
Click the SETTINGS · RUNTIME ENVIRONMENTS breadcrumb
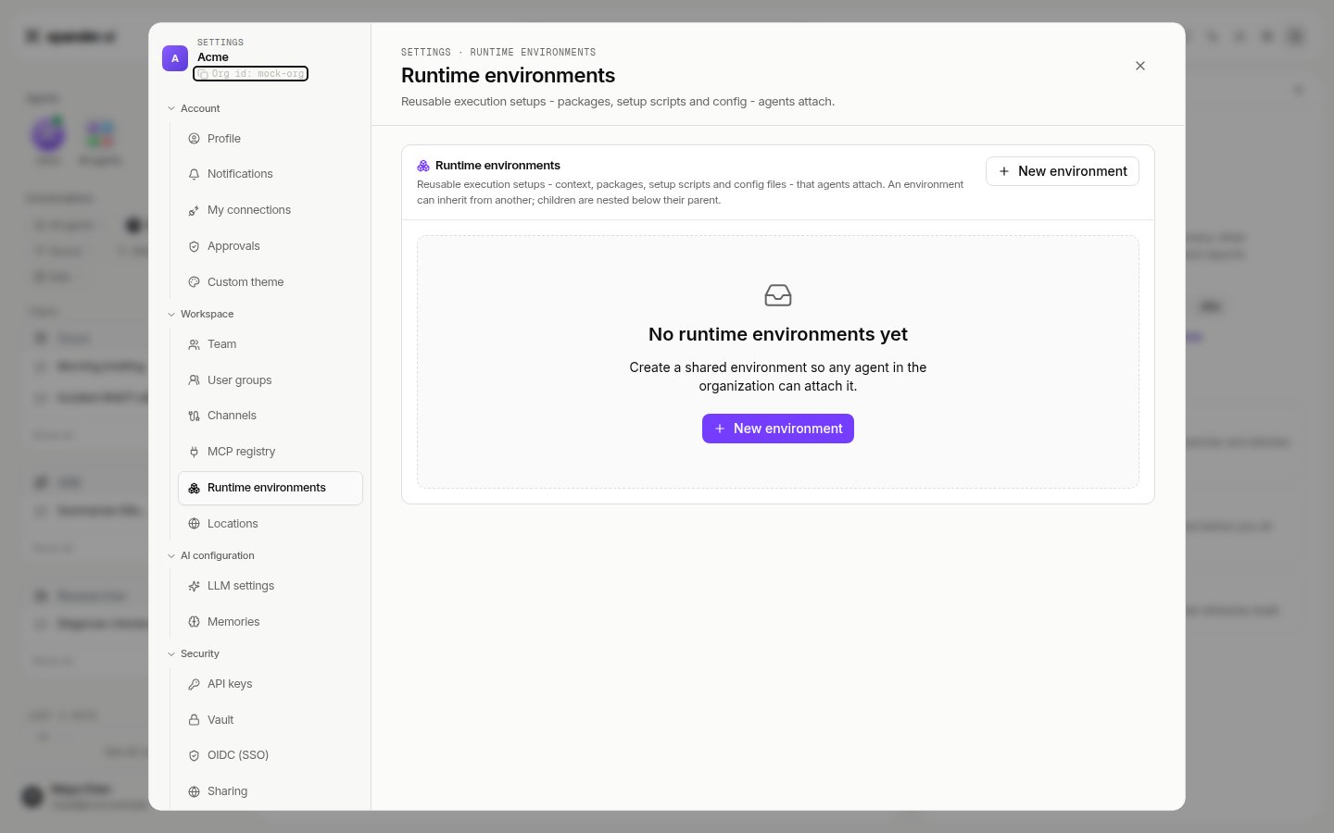498,53
